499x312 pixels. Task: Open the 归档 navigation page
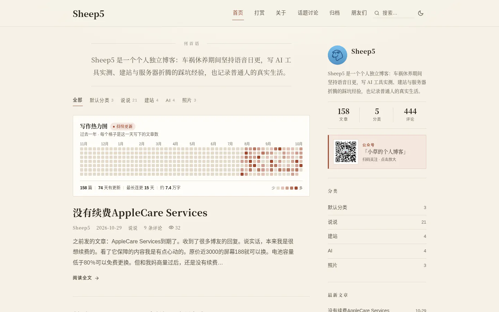click(x=335, y=13)
